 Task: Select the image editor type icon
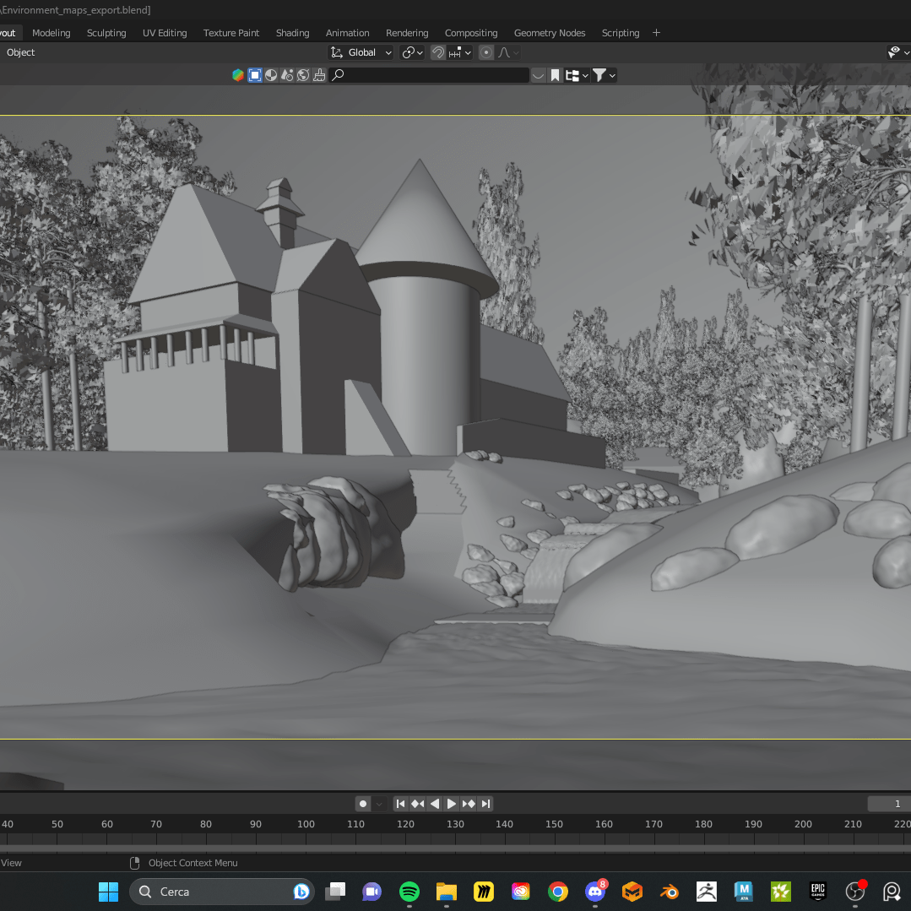point(254,75)
